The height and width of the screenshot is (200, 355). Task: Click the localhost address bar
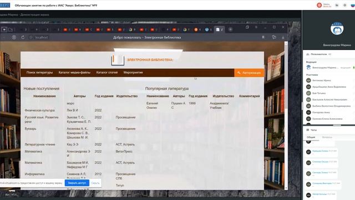click(42, 37)
